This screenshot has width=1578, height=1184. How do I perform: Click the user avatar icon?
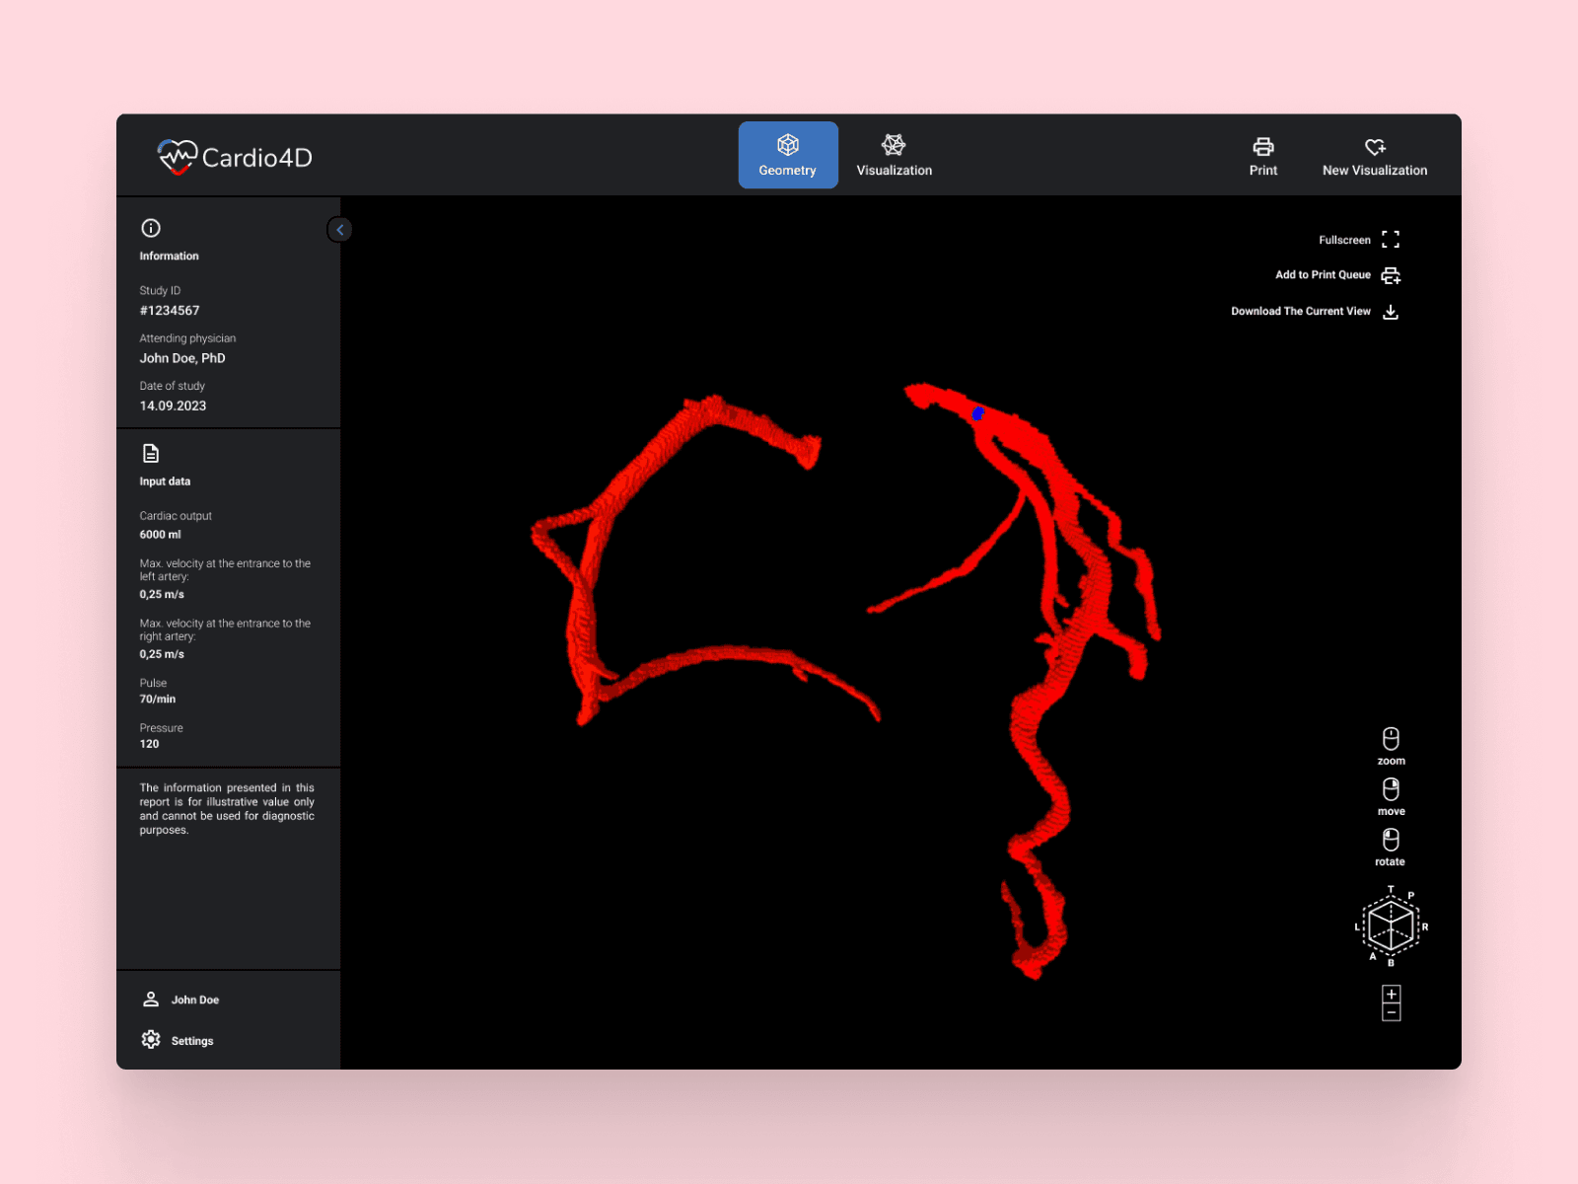[151, 999]
